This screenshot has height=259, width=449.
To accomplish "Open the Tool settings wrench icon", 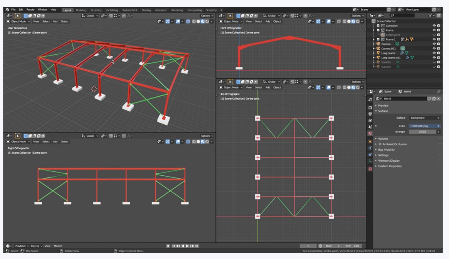I will point(370,99).
